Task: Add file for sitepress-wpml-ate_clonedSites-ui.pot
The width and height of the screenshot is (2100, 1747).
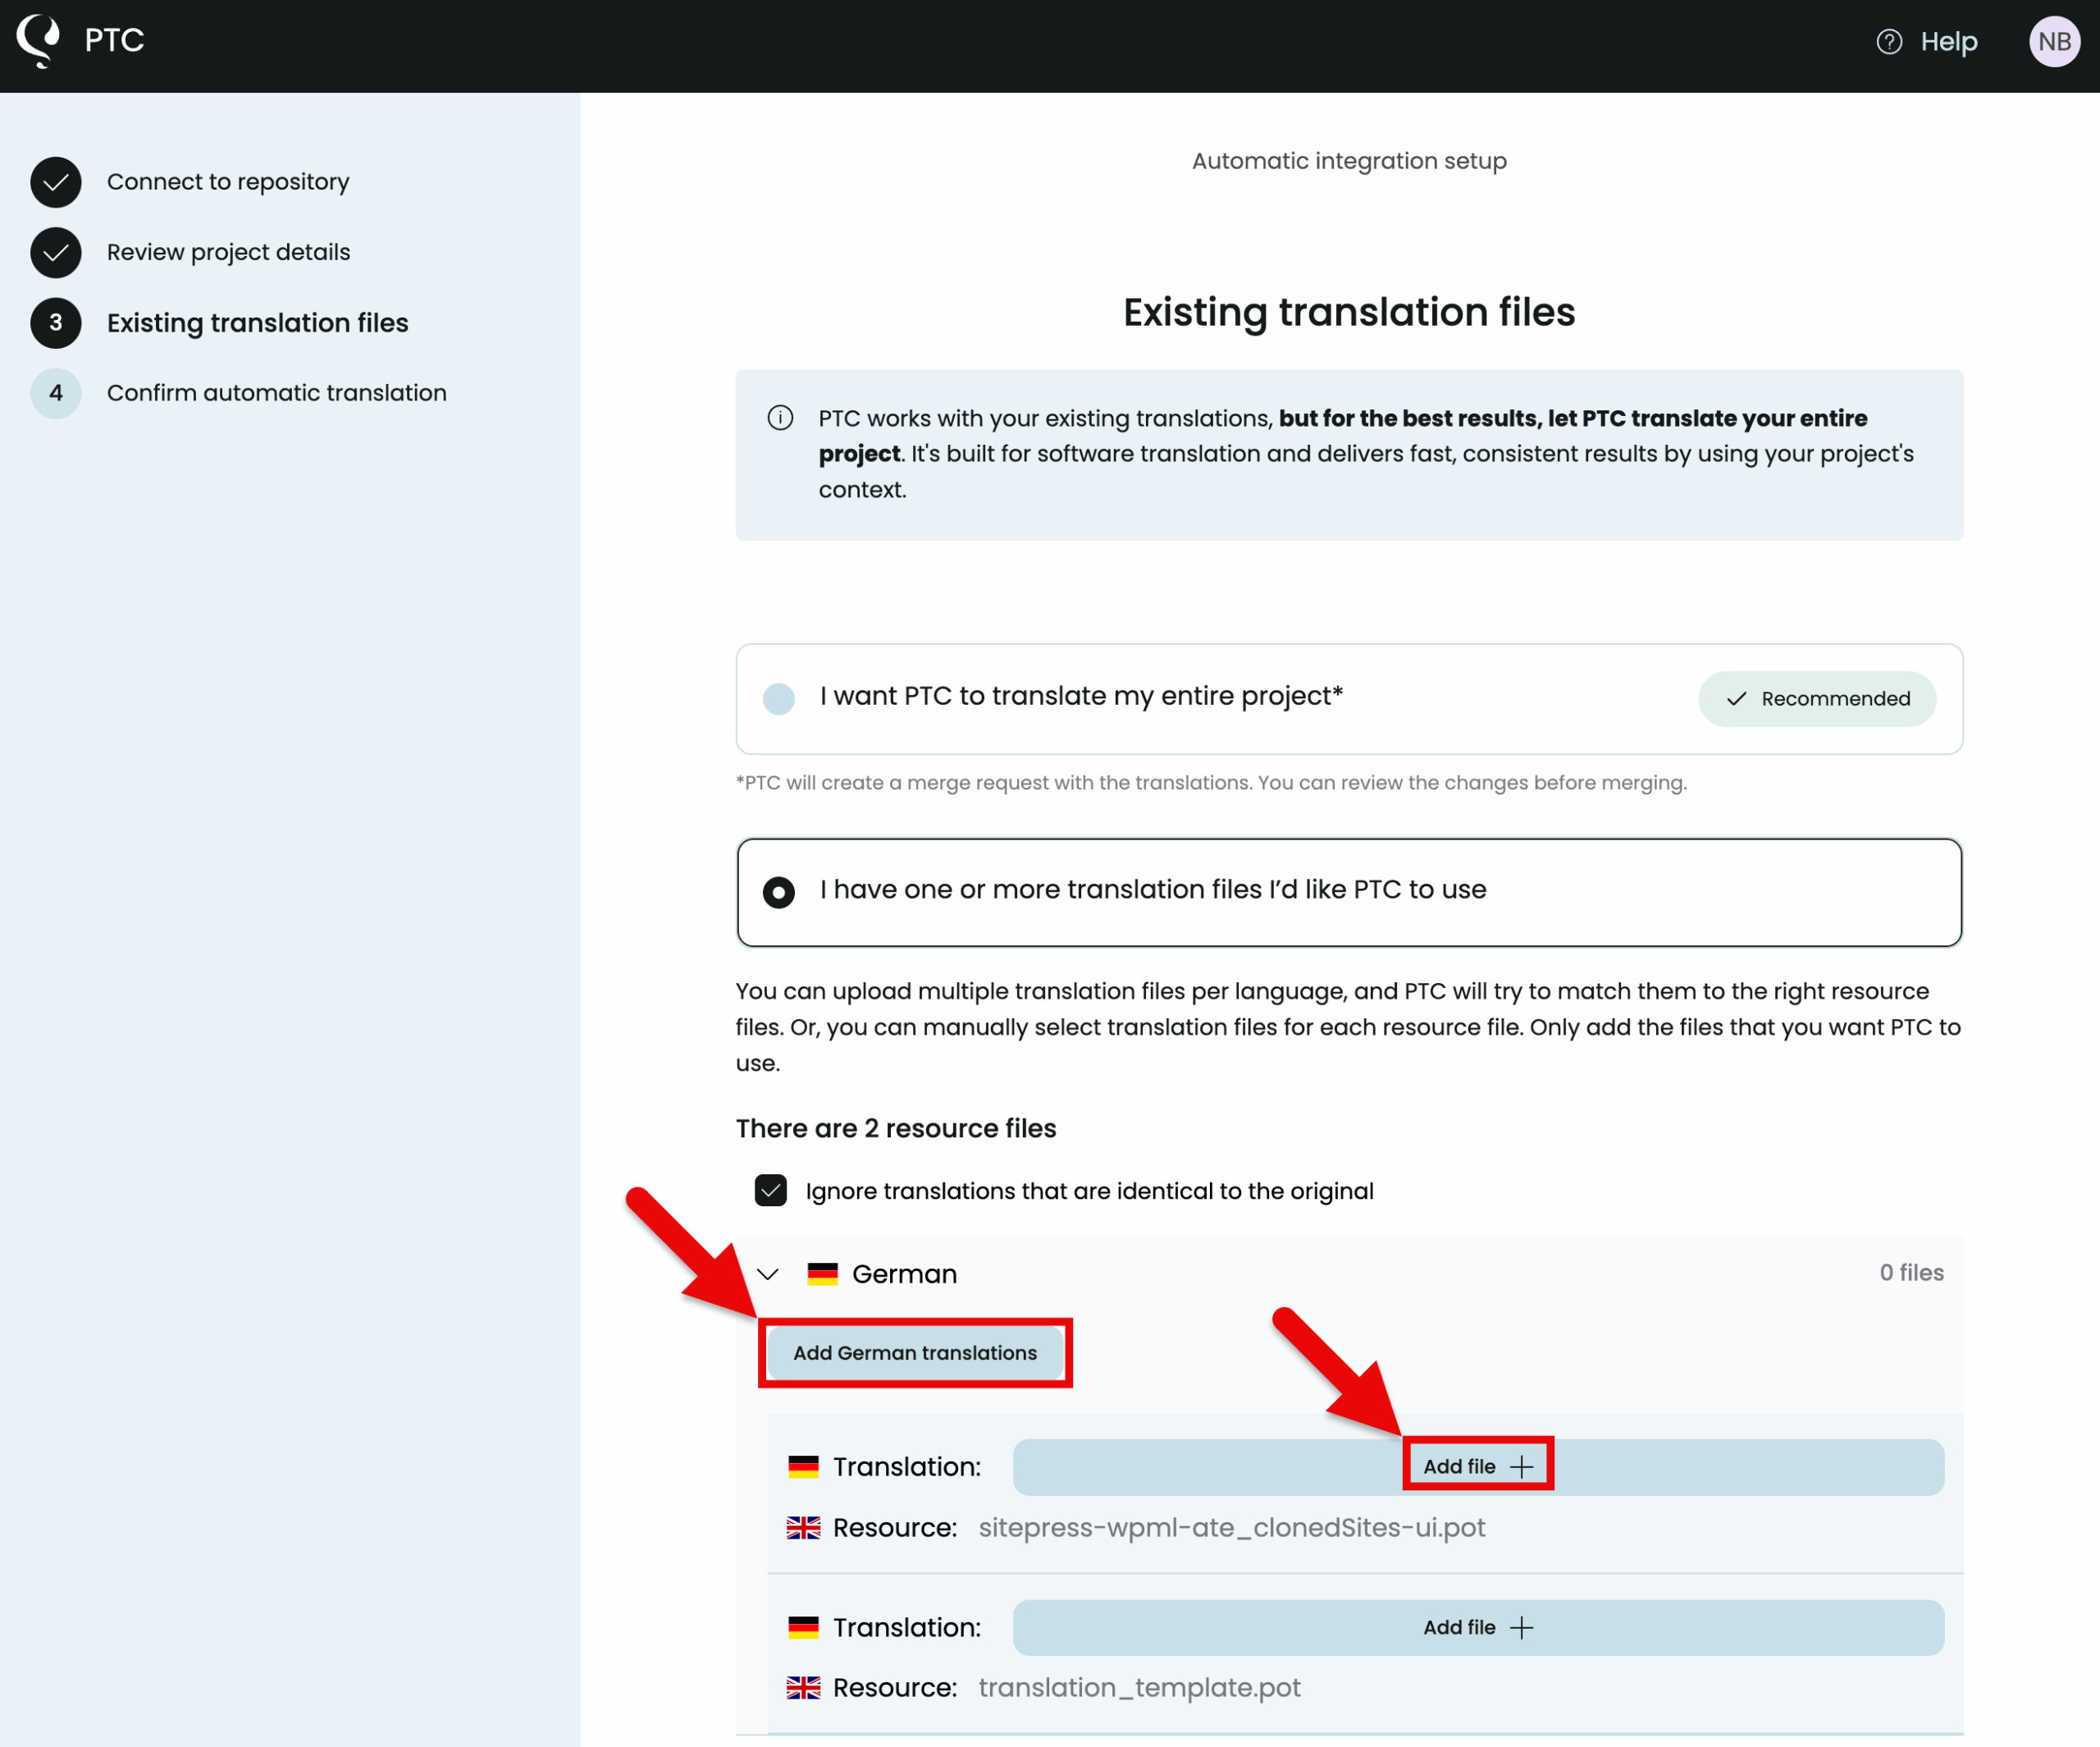Action: [1477, 1467]
